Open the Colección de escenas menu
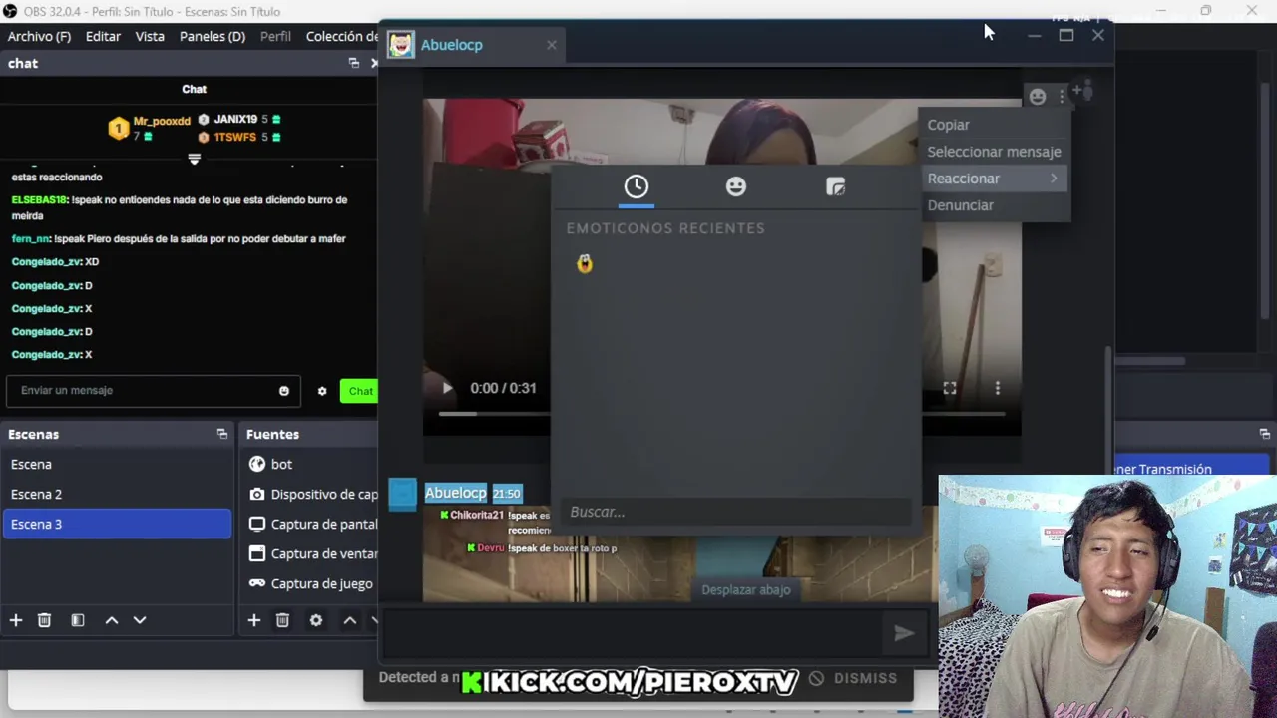The image size is (1277, 718). pyautogui.click(x=342, y=36)
